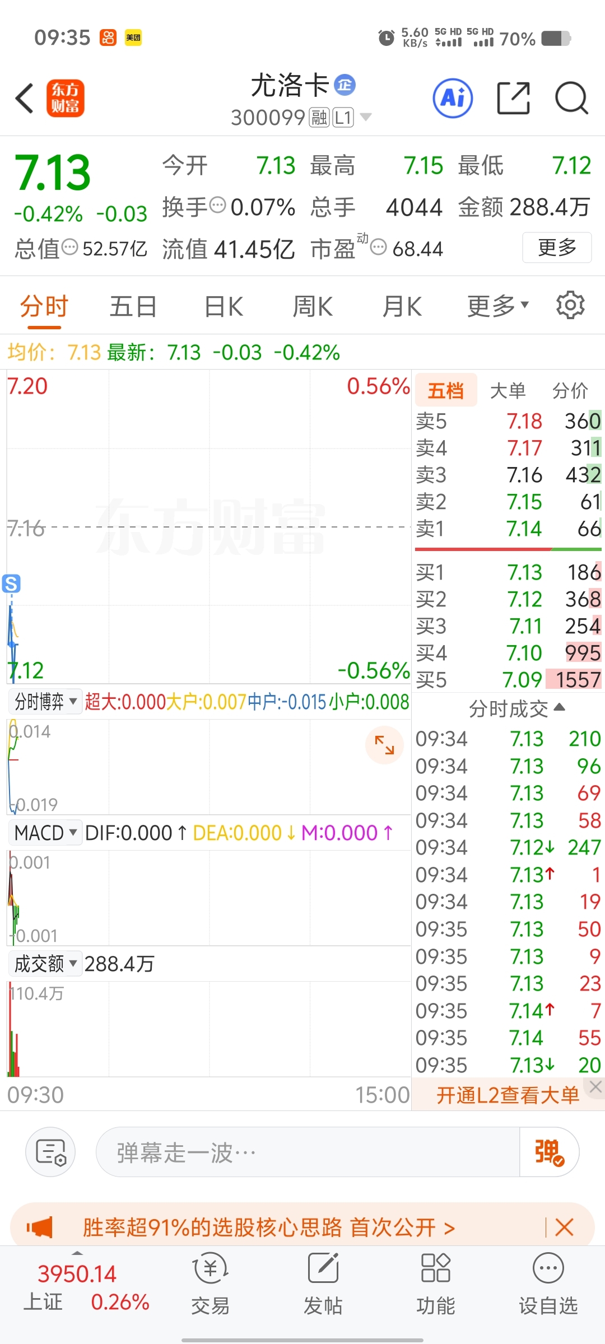
Task: Tap the 美团 notification icon
Action: click(x=133, y=38)
